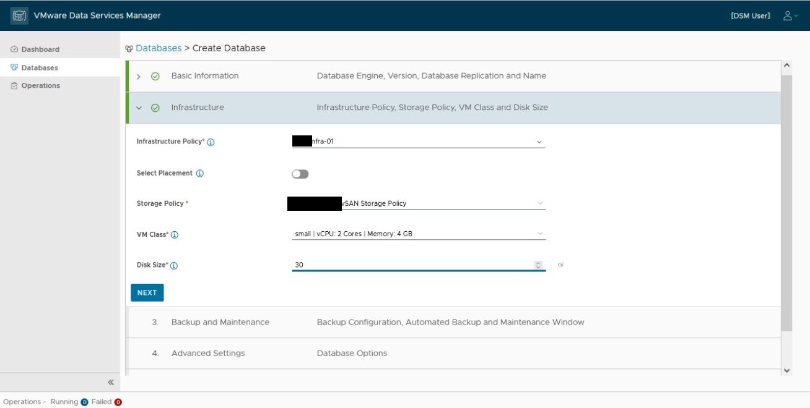Image resolution: width=810 pixels, height=408 pixels.
Task: Expand the Advanced Settings step
Action: [453, 354]
